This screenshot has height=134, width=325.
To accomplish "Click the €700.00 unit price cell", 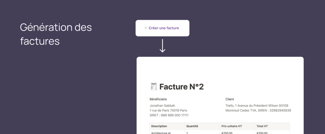I will point(227,132).
